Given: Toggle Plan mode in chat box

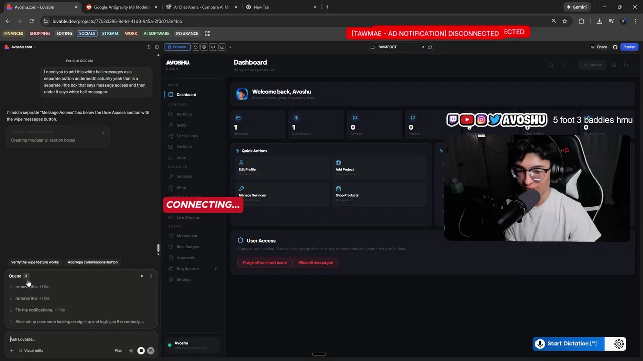Looking at the screenshot, I should click(x=118, y=350).
